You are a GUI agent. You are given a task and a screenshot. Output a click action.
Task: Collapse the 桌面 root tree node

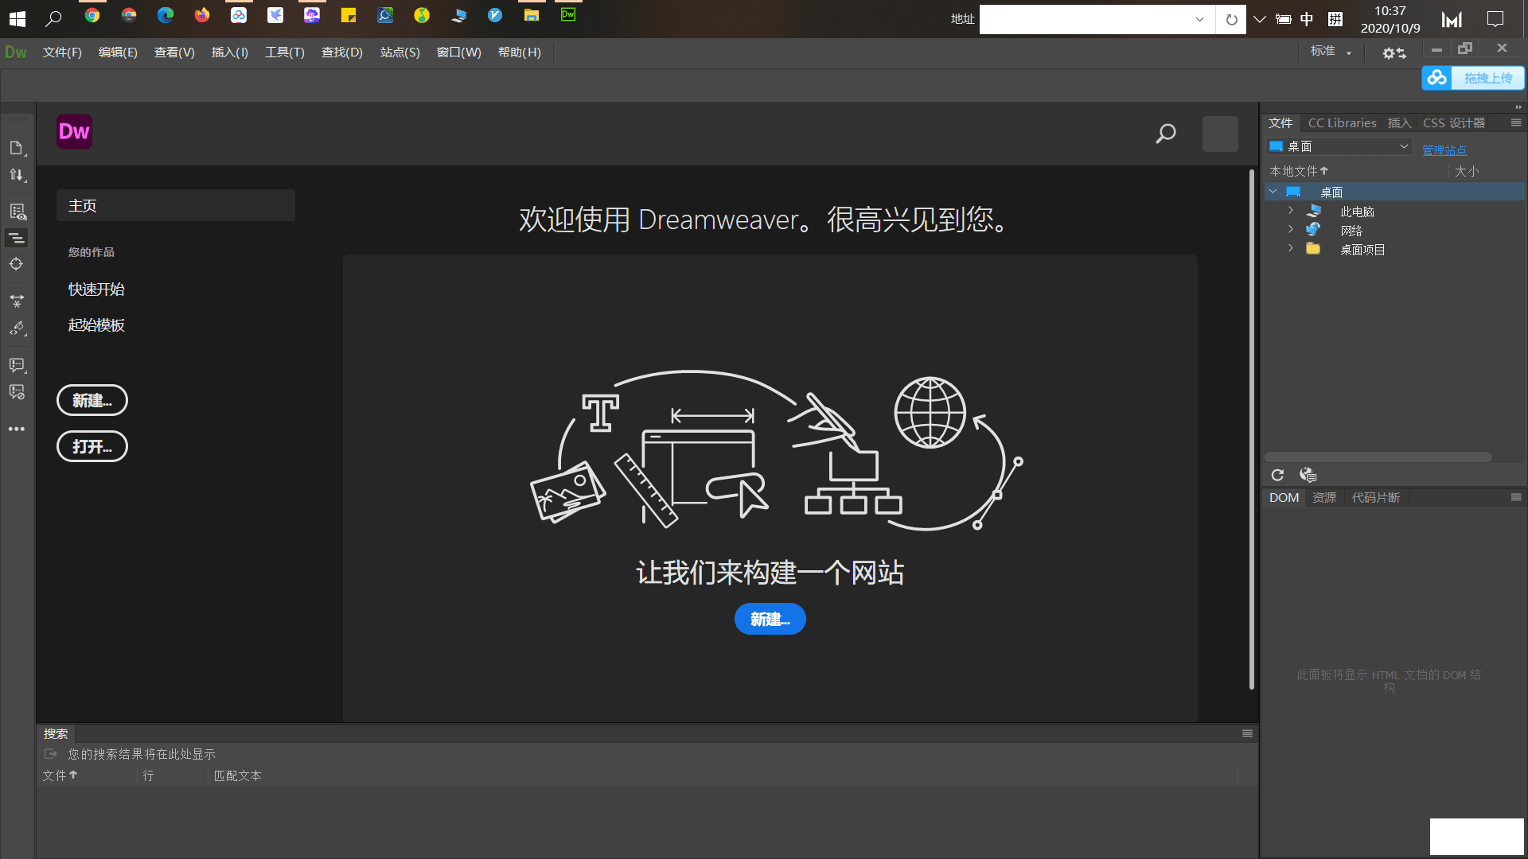click(x=1273, y=192)
